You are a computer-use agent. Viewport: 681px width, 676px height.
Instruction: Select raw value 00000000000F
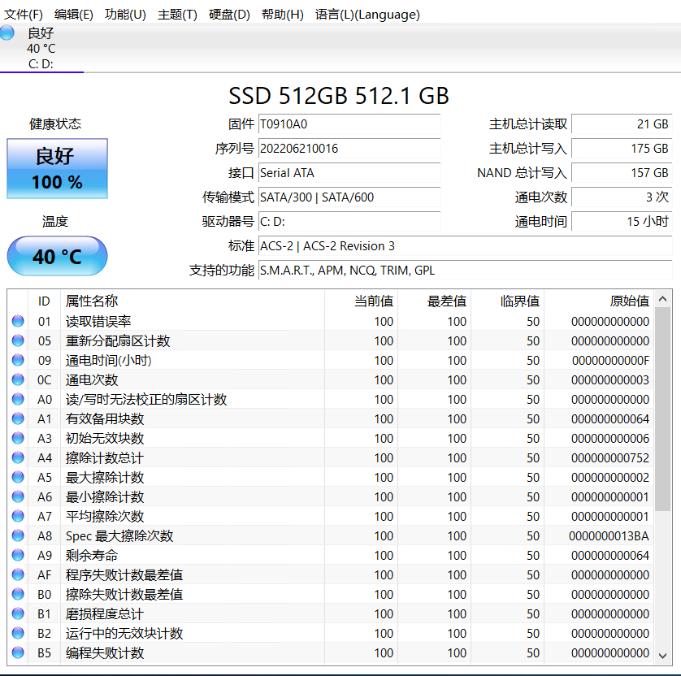coord(610,361)
